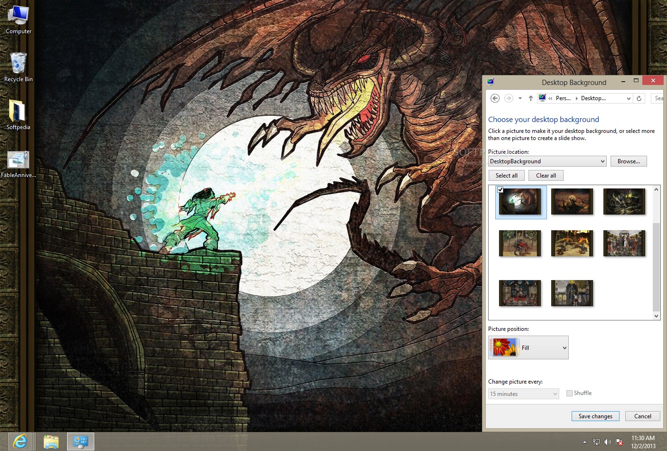Open the Change picture every dropdown

(524, 394)
